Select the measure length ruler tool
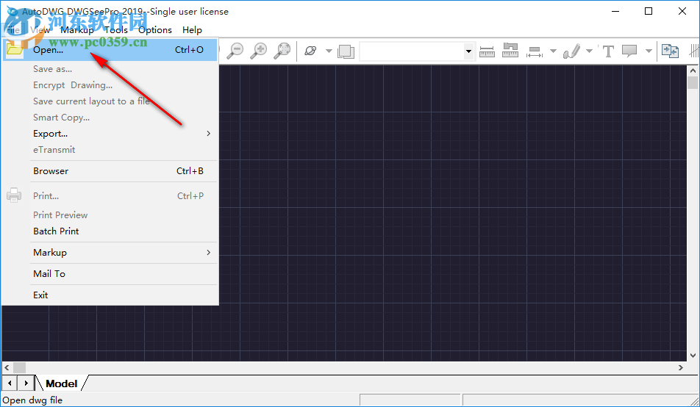This screenshot has width=700, height=407. (487, 51)
